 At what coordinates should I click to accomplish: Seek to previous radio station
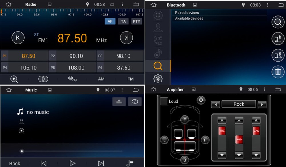pyautogui.click(x=18, y=38)
